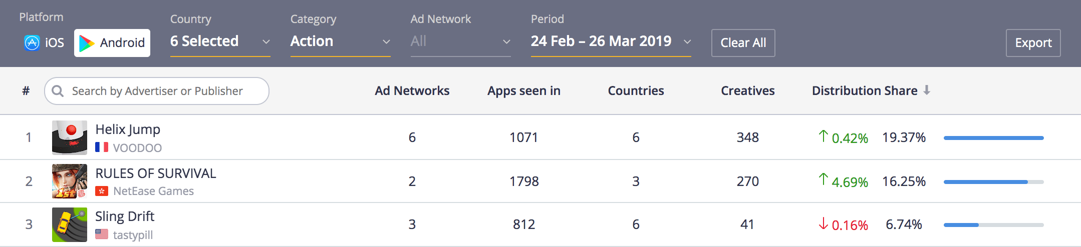Open the Category dropdown set to Action

pyautogui.click(x=340, y=41)
